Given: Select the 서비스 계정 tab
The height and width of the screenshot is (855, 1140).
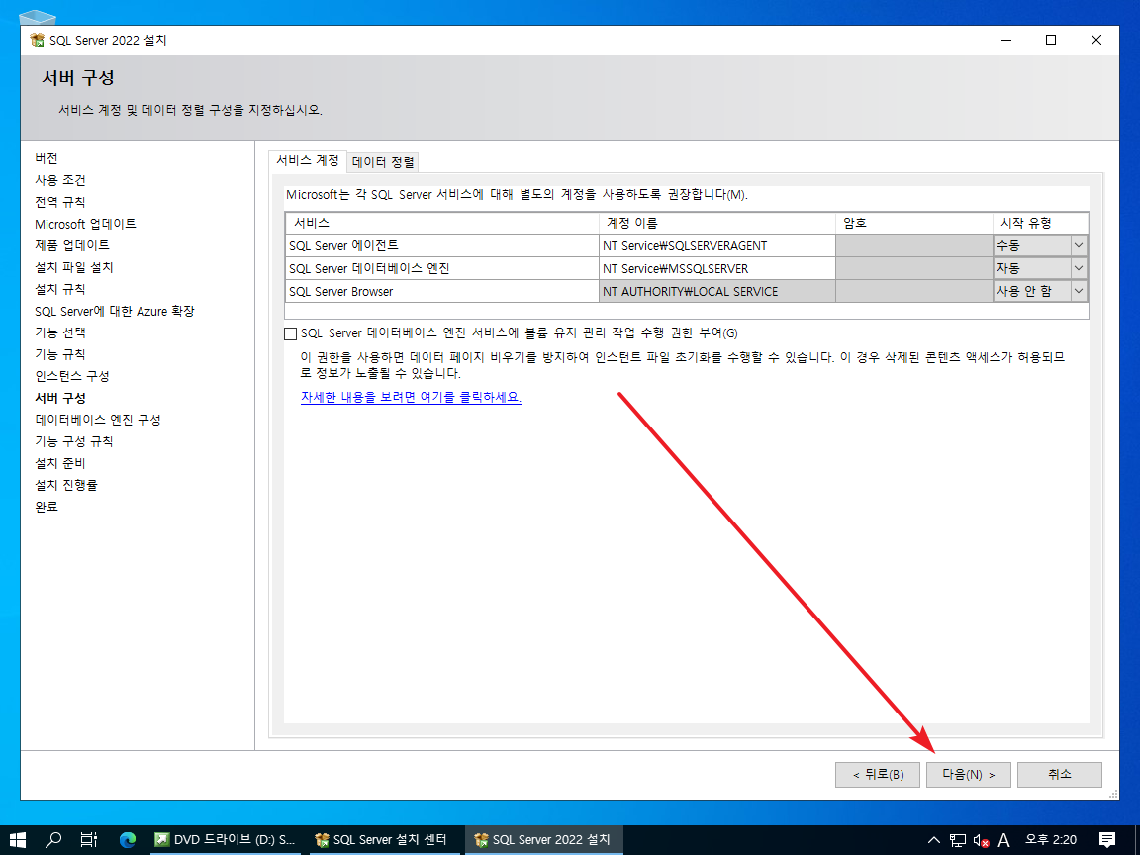Looking at the screenshot, I should [307, 160].
